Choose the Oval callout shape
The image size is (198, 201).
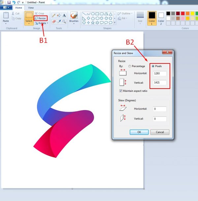[106, 23]
